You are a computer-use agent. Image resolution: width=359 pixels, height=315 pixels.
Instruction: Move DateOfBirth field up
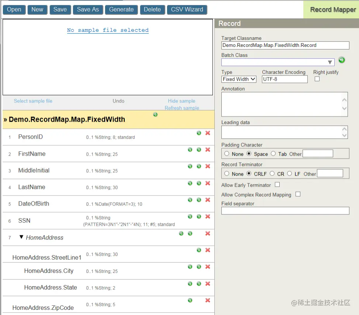point(190,200)
